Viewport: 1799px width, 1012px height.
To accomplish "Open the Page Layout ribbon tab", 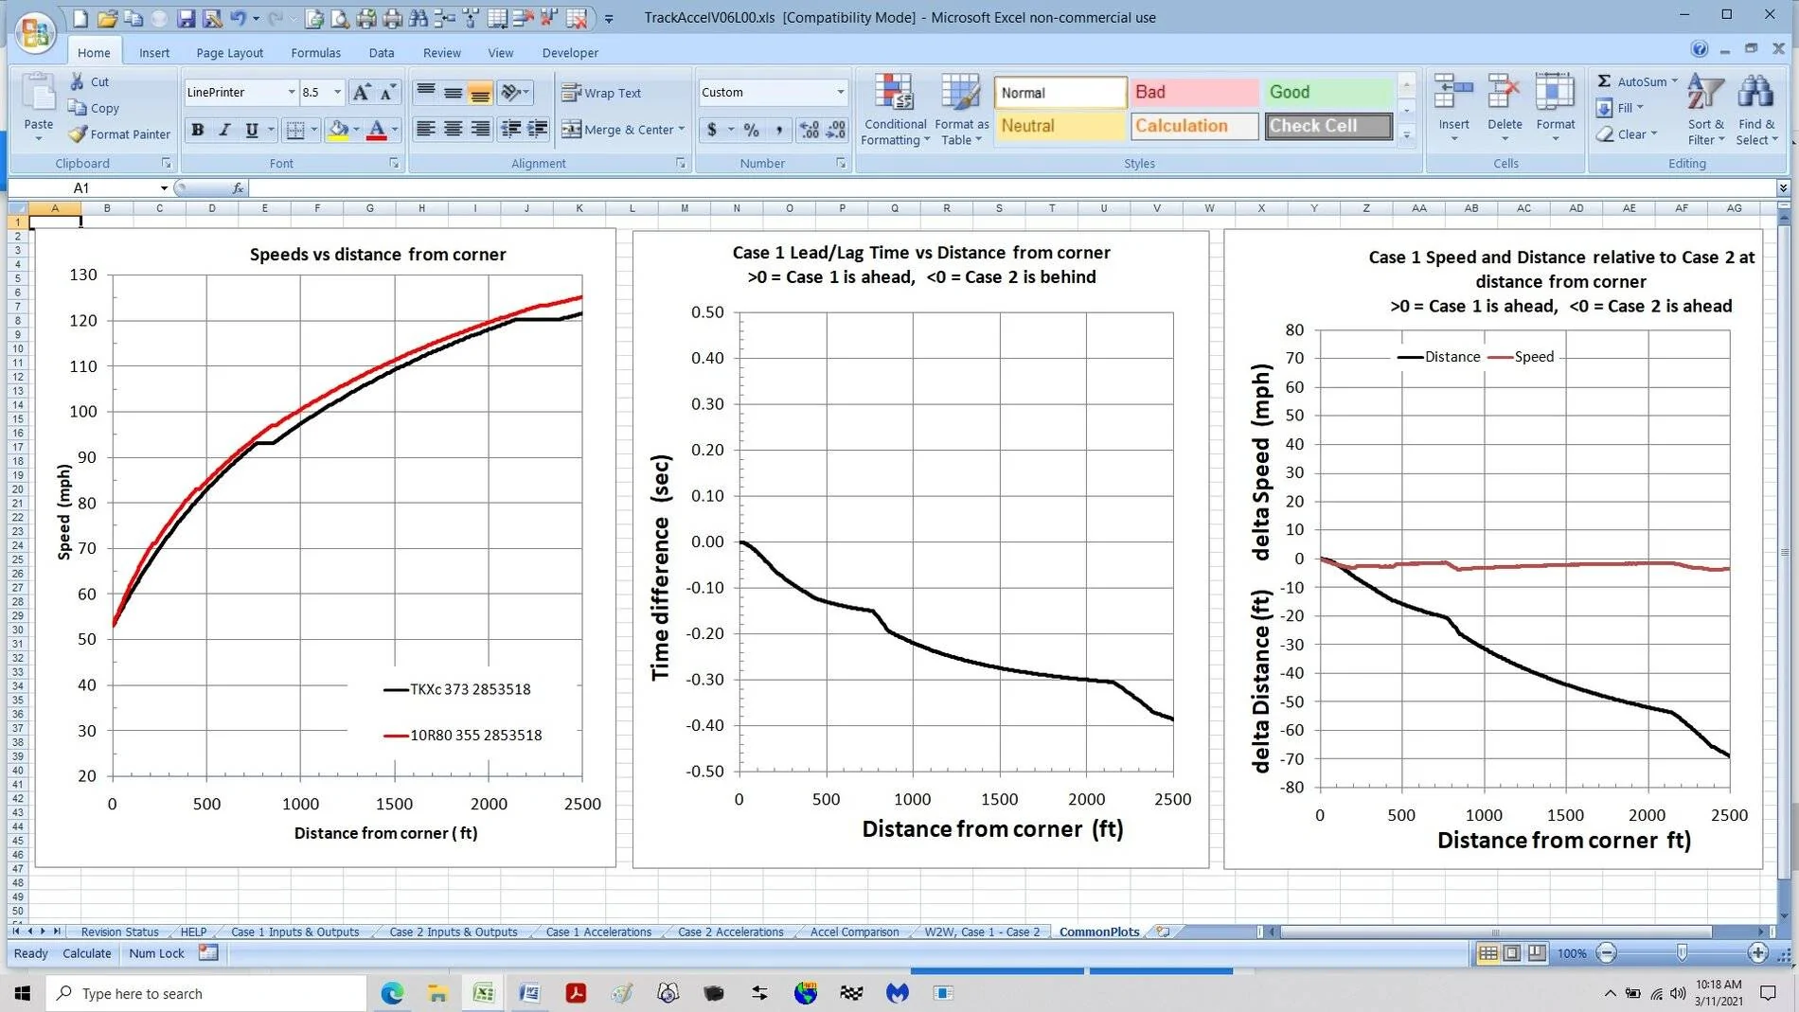I will coord(230,53).
